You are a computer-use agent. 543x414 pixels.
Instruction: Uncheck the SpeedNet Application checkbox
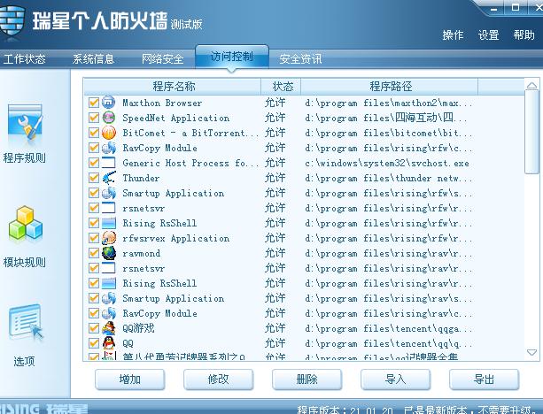pos(94,118)
